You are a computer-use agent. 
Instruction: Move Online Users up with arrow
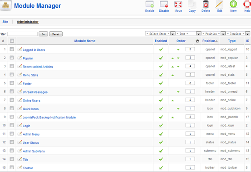click(172, 100)
